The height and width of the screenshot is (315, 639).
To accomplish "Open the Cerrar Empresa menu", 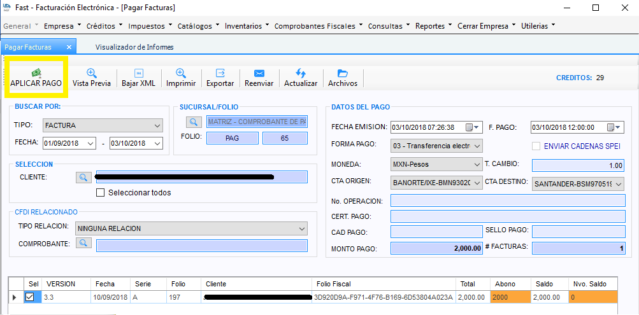I will tap(485, 26).
